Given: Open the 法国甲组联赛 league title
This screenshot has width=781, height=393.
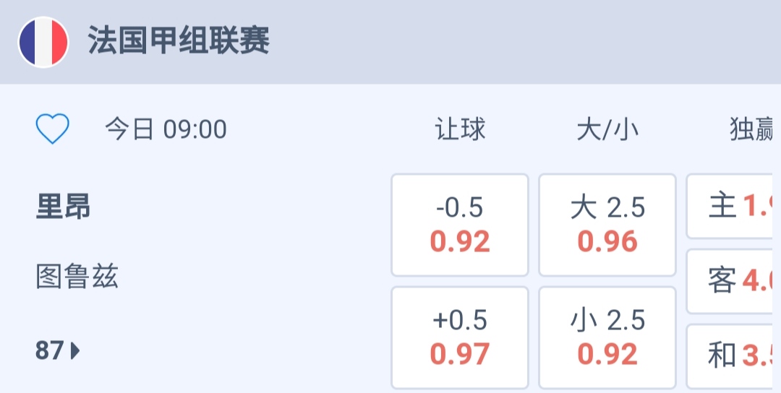Looking at the screenshot, I should pyautogui.click(x=179, y=41).
